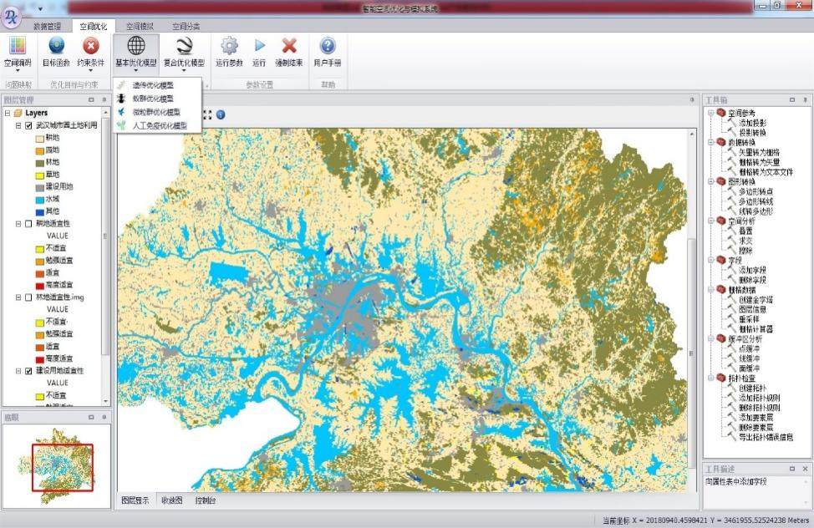814x528 pixels.
Task: Click the 约束条件 red X icon
Action: (x=91, y=47)
